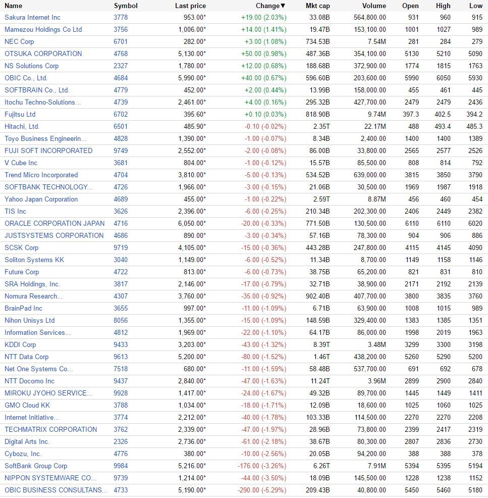Image resolution: width=488 pixels, height=498 pixels.
Task: Click ticker symbol 6501
Action: [x=121, y=126]
